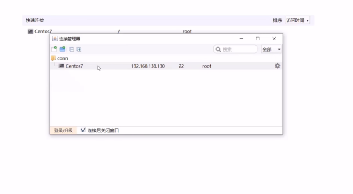Click the conn folder icon
Screen dimensions: 353x194
[x=53, y=58]
